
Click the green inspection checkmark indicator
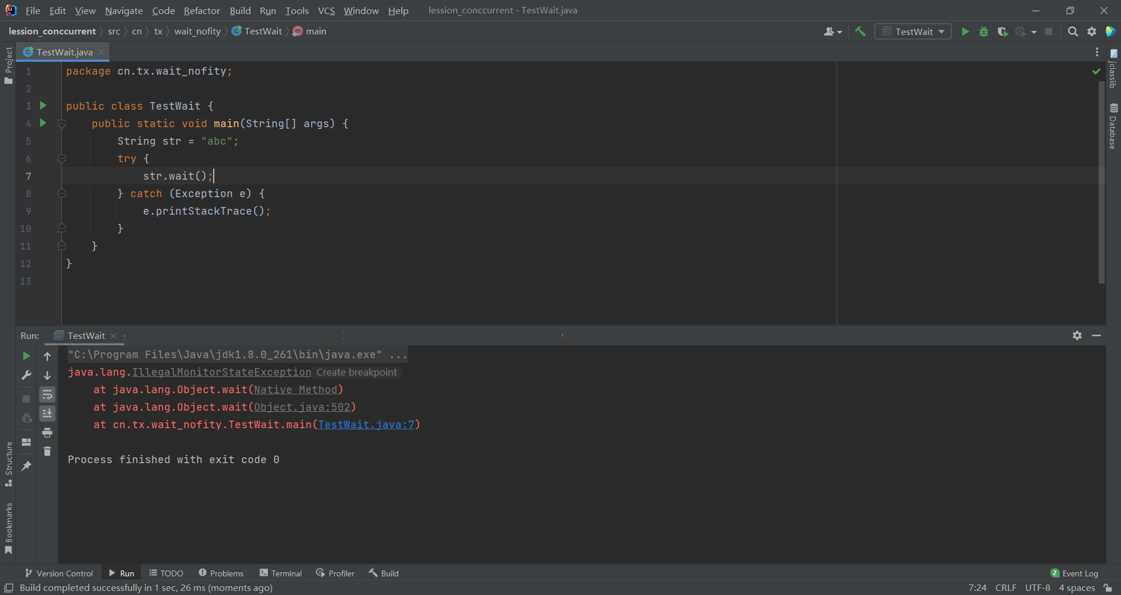(x=1096, y=71)
